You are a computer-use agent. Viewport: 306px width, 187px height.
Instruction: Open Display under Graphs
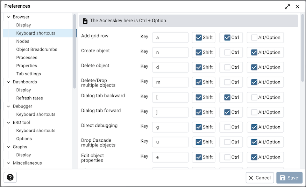click(24, 155)
